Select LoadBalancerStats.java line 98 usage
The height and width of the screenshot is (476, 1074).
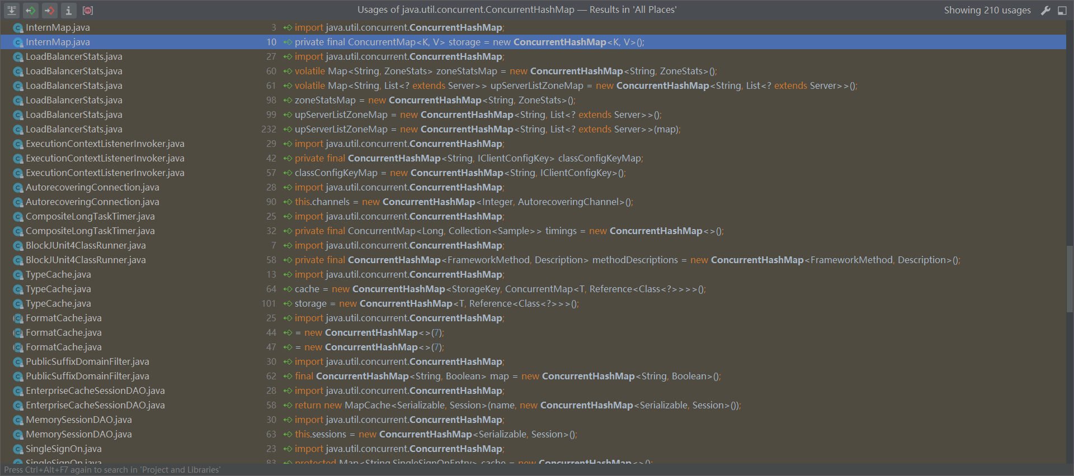[x=533, y=100]
